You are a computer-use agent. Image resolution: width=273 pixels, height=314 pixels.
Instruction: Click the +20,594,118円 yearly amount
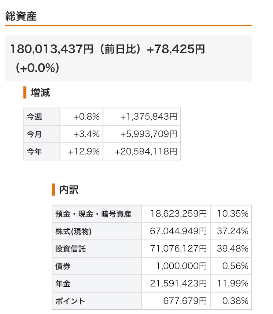pos(146,151)
